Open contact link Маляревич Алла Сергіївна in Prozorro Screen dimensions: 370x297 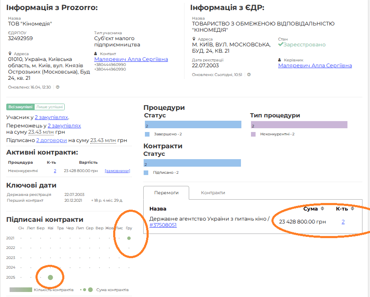131,59
